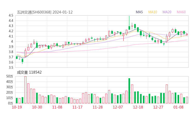Image resolution: width=191 pixels, height=113 pixels.
Task: Click the 12-18 date axis label
Action: coord(138,107)
